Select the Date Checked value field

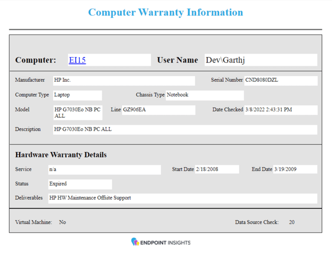tap(280, 110)
